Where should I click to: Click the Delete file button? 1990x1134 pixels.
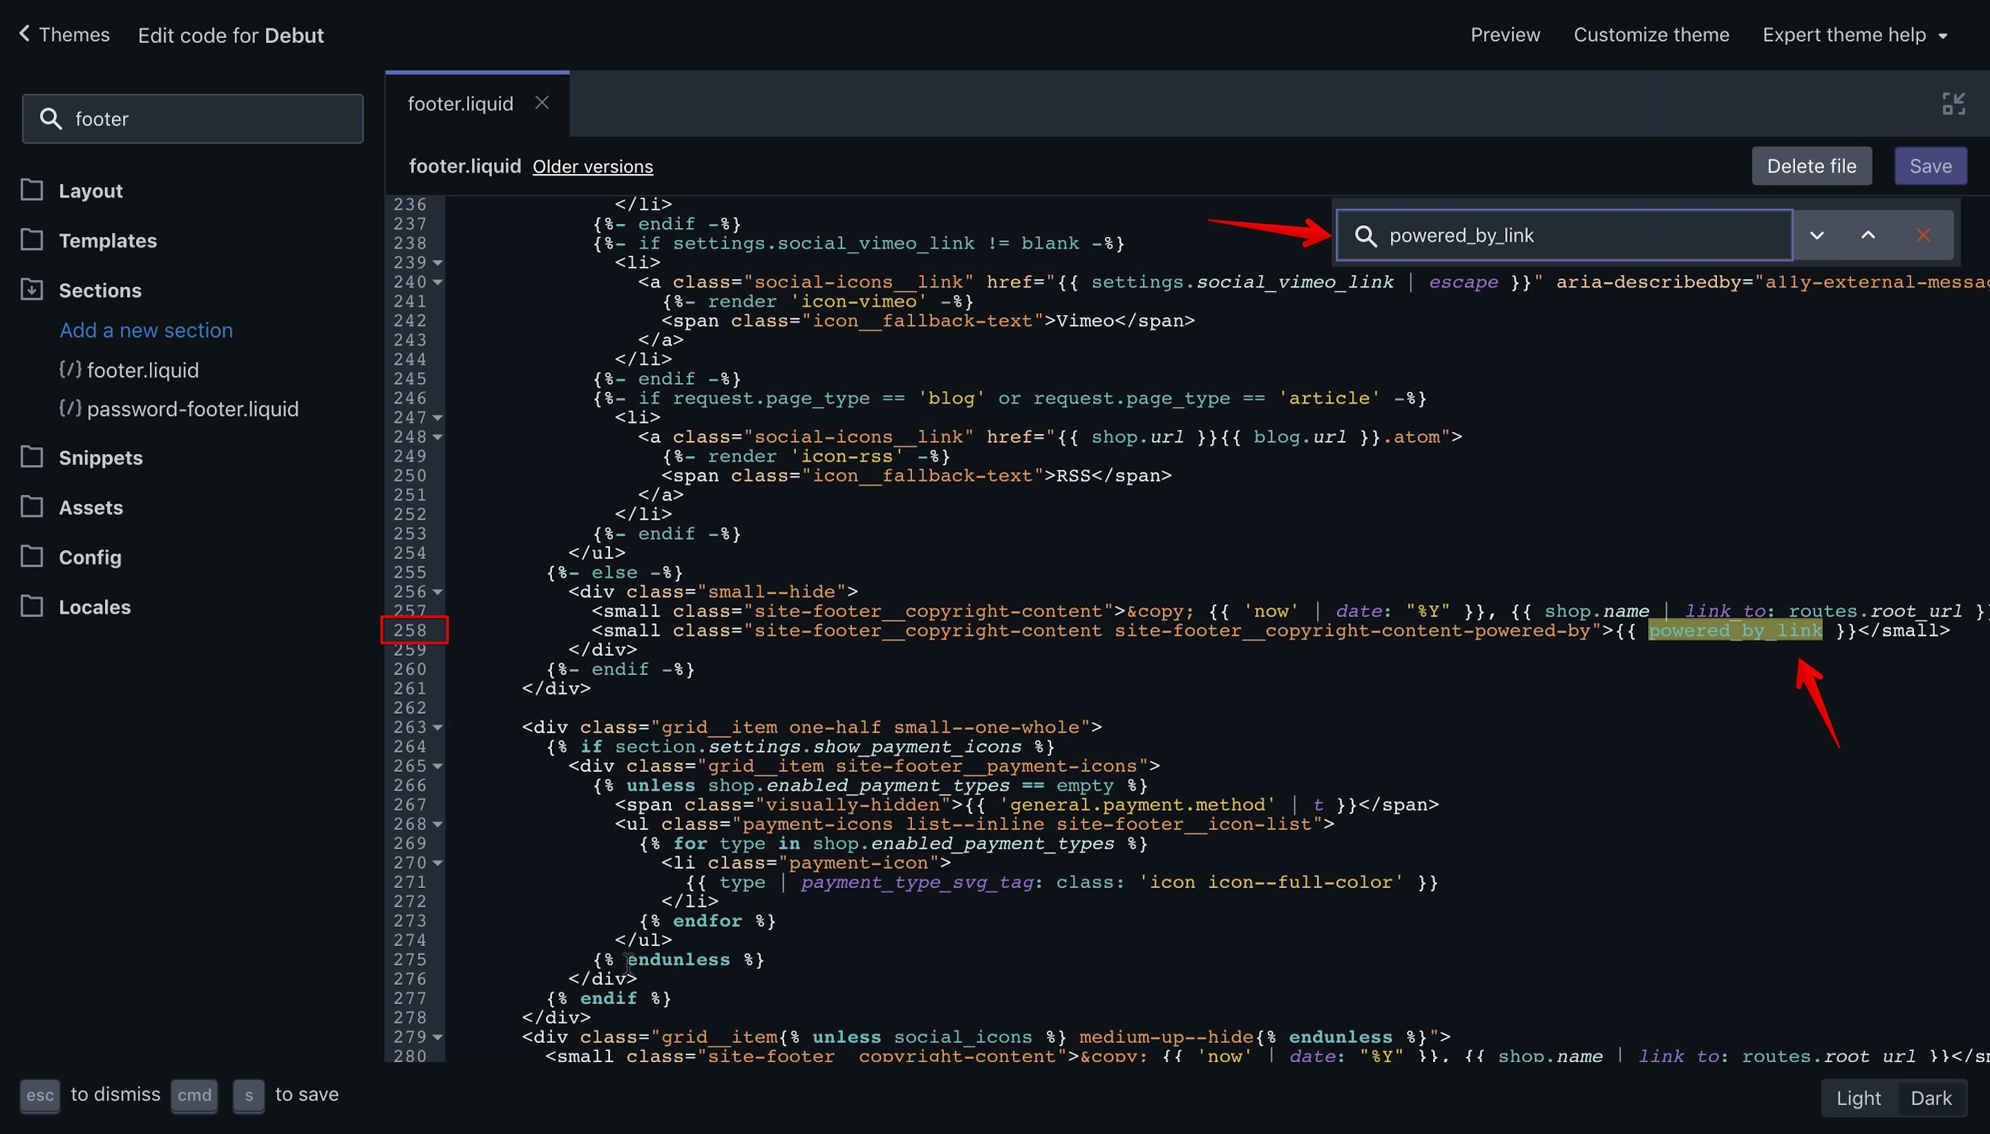click(x=1811, y=166)
